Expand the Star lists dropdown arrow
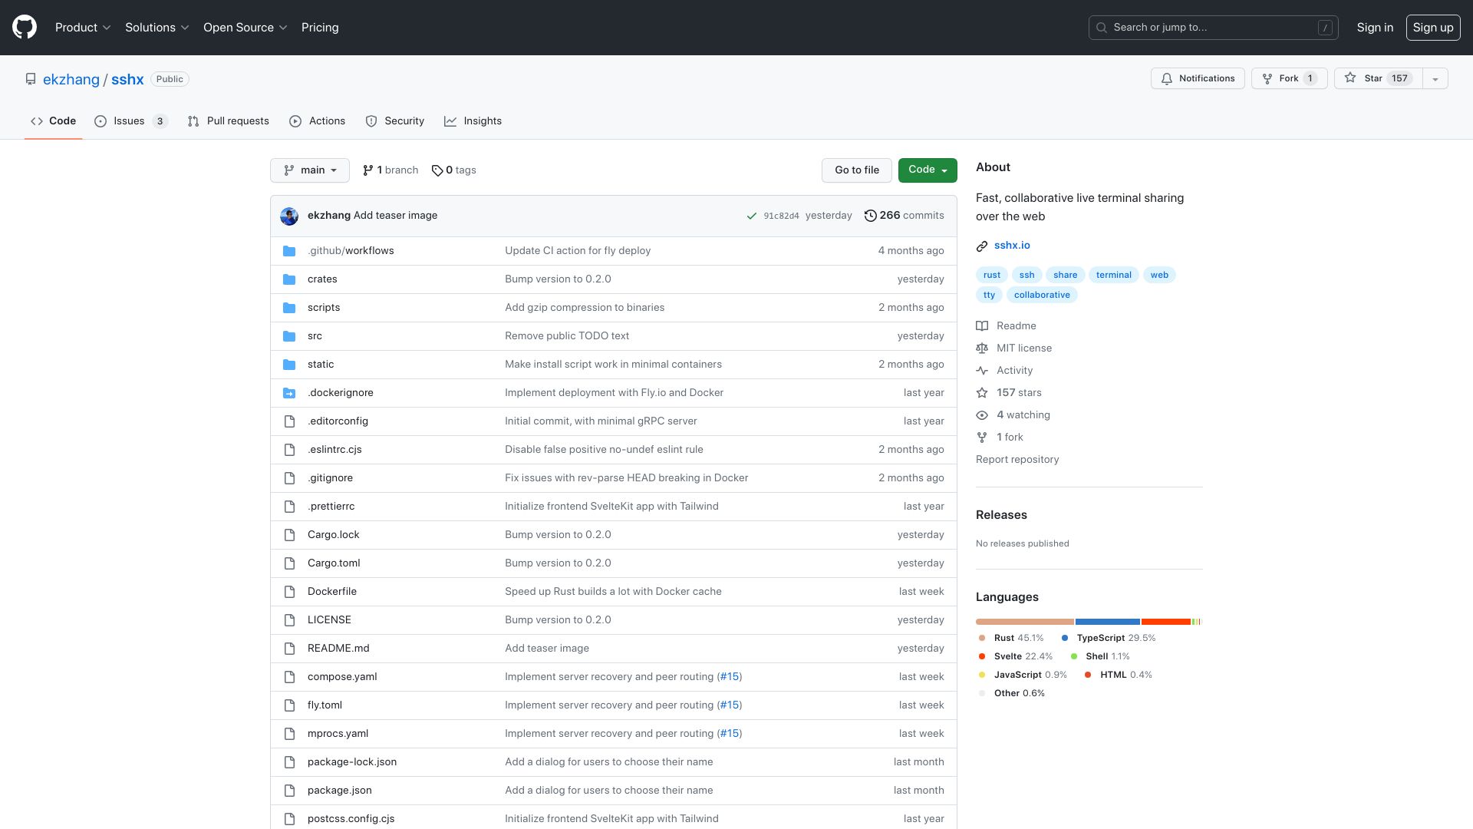 click(1435, 78)
